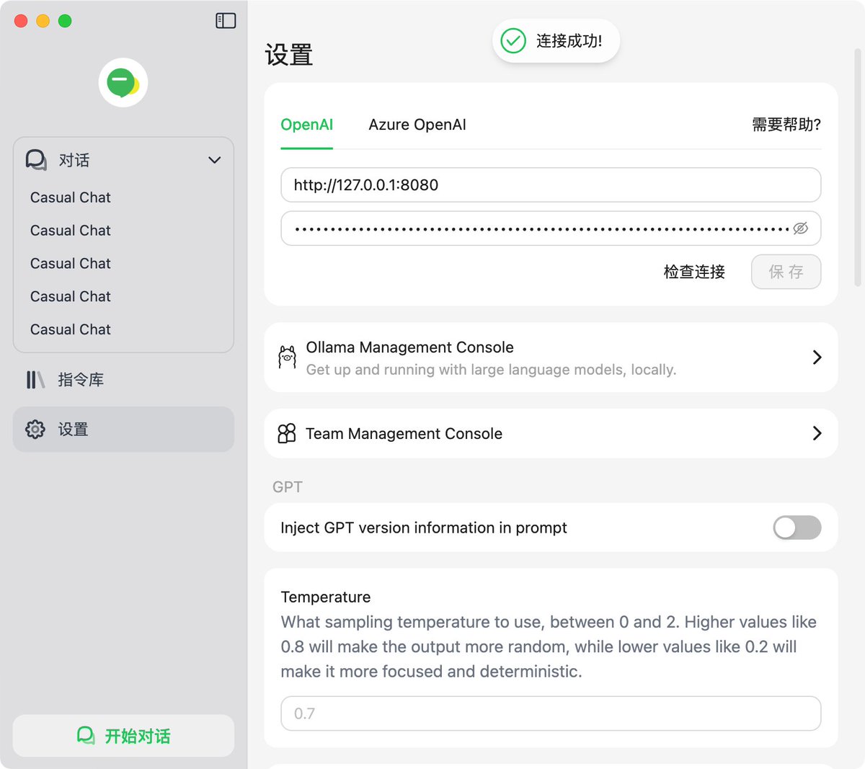
Task: Click the 保存 save button
Action: [x=786, y=272]
